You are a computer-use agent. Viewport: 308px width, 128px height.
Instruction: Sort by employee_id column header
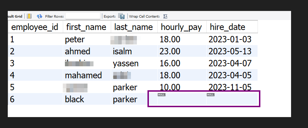[35, 27]
